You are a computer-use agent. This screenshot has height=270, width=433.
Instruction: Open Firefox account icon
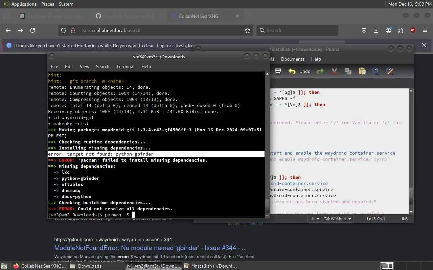pos(388,30)
